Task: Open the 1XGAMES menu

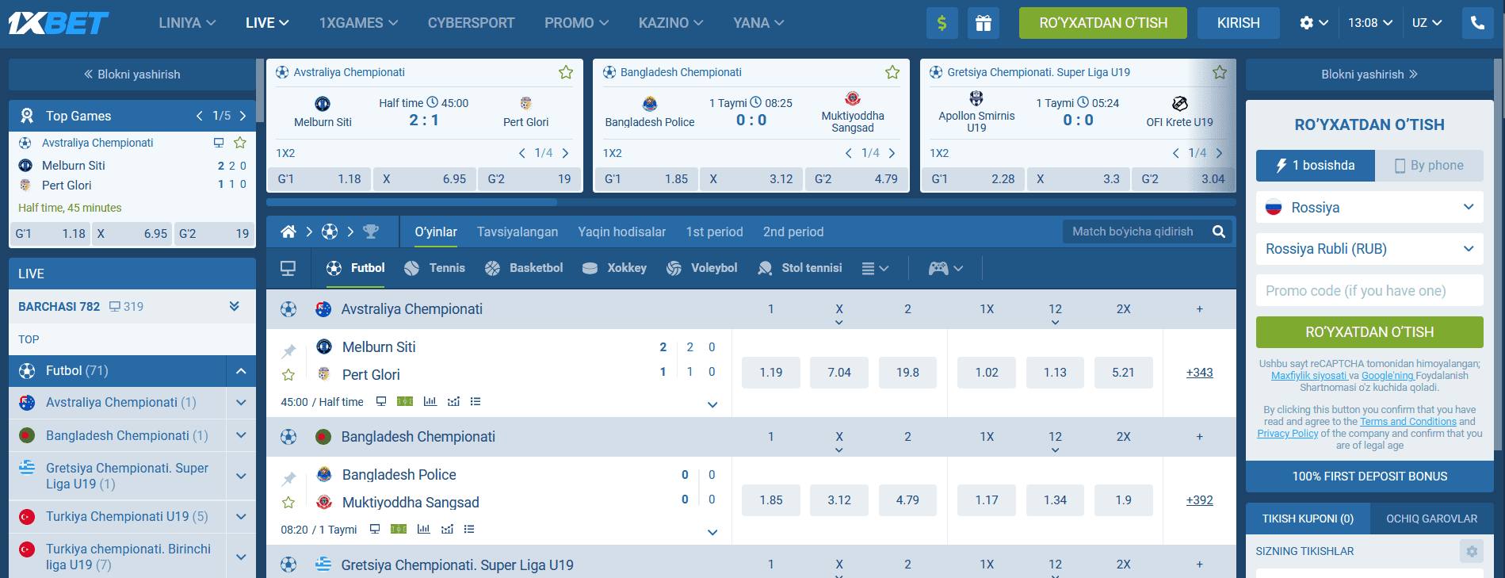Action: (x=358, y=23)
